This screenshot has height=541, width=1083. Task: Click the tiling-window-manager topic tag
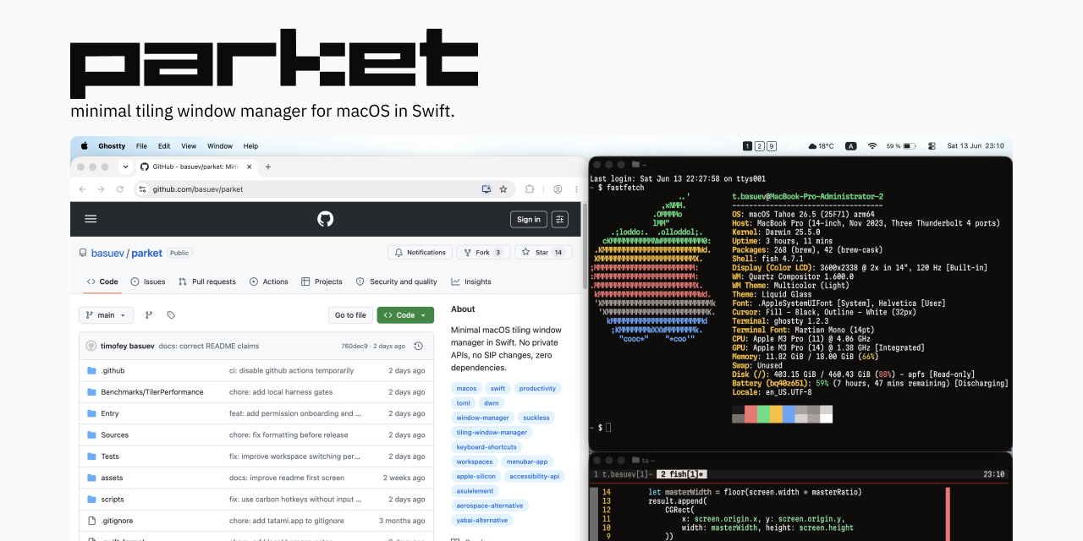pos(492,432)
